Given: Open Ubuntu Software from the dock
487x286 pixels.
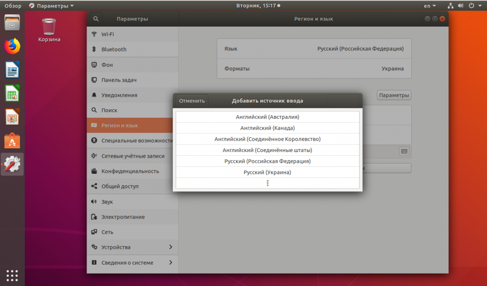Looking at the screenshot, I should click(12, 141).
